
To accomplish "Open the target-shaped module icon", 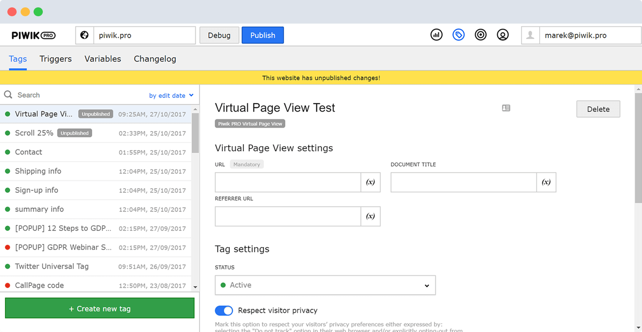I will pyautogui.click(x=481, y=35).
